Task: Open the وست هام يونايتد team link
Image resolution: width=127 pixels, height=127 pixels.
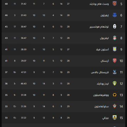Action: tap(99, 4)
